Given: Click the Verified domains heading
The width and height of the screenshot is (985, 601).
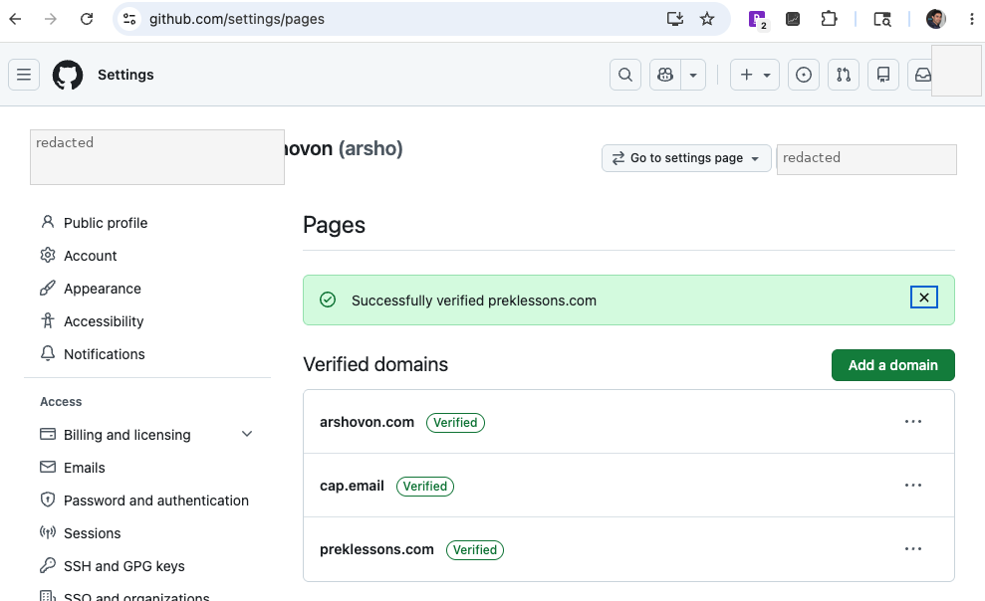Looking at the screenshot, I should coord(375,364).
